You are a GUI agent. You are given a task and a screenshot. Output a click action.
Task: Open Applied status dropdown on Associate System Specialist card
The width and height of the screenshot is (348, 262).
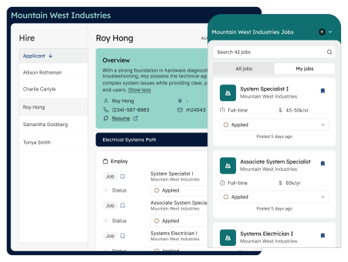coord(274,197)
